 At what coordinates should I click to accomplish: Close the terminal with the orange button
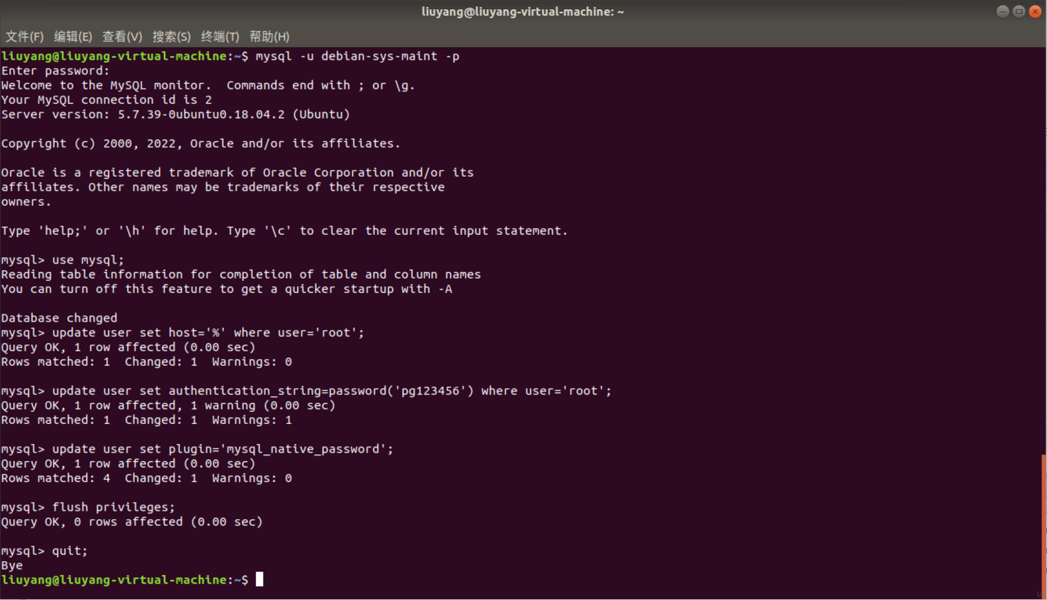(1035, 12)
